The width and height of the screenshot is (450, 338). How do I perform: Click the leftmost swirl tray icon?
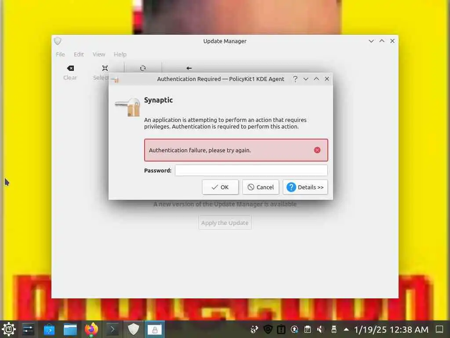pyautogui.click(x=254, y=329)
